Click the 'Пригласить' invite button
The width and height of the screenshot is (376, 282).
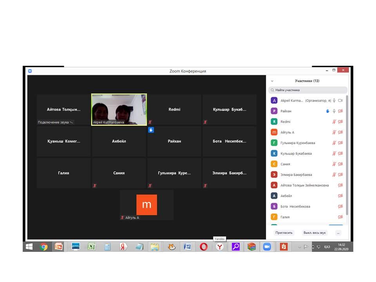(284, 233)
